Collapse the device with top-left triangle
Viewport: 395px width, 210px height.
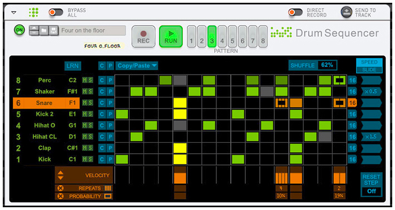(x=14, y=12)
